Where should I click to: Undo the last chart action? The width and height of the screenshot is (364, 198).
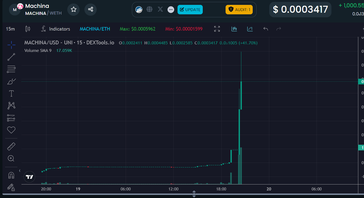[x=266, y=29]
